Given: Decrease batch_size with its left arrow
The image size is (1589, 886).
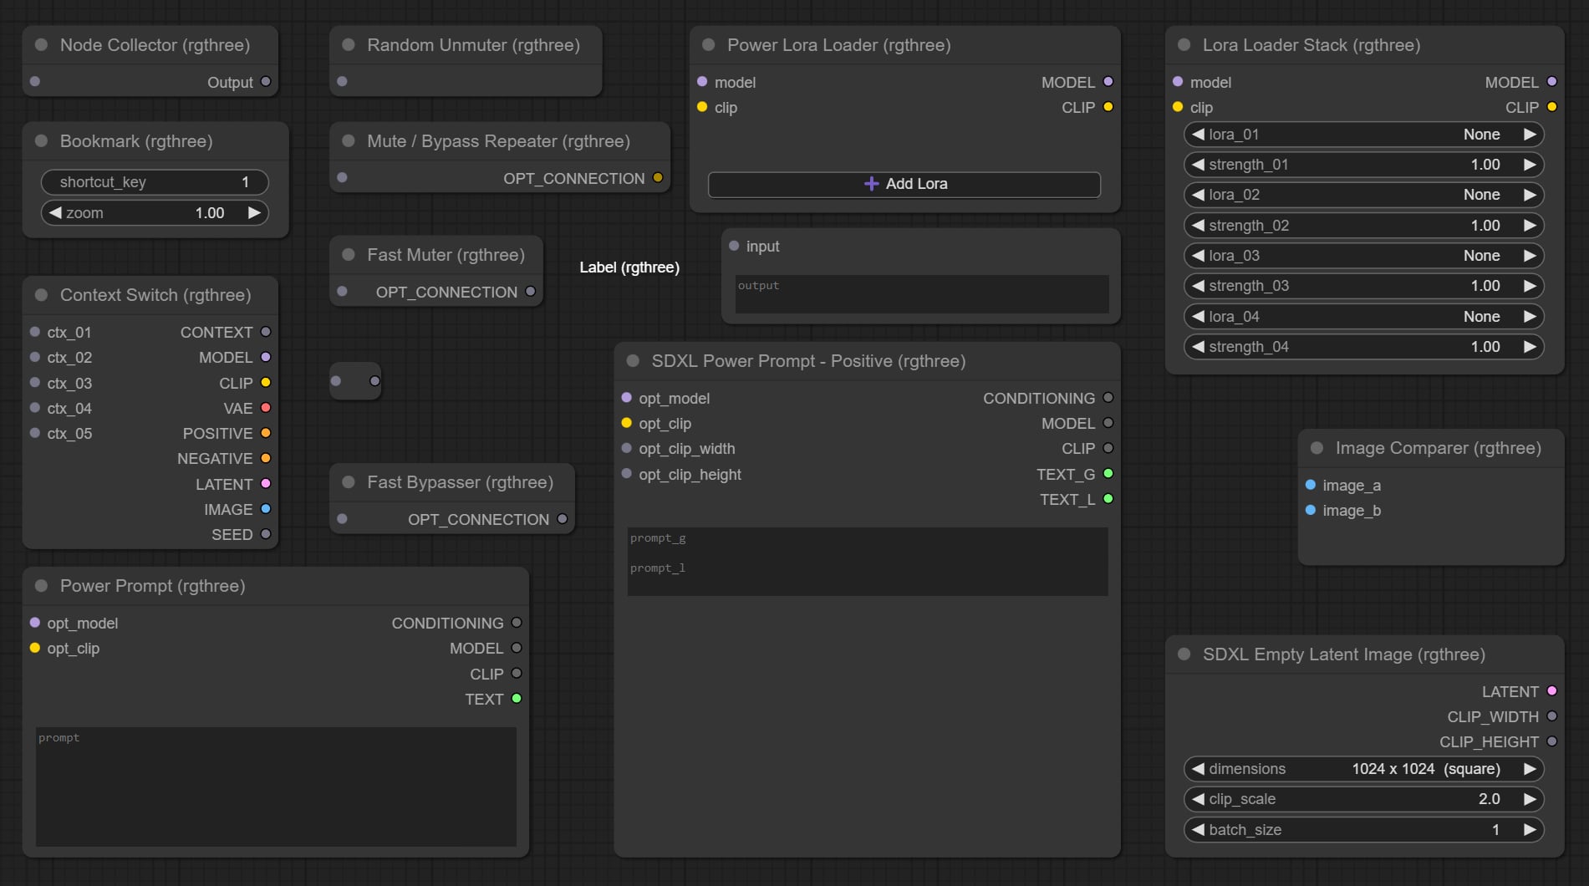Looking at the screenshot, I should pyautogui.click(x=1198, y=830).
